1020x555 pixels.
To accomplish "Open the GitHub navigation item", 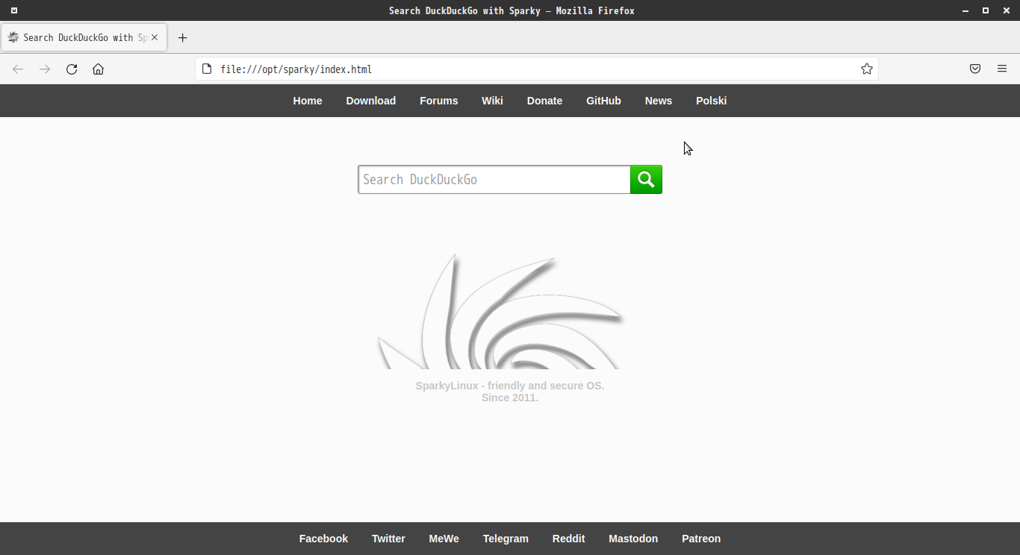I will (x=603, y=101).
